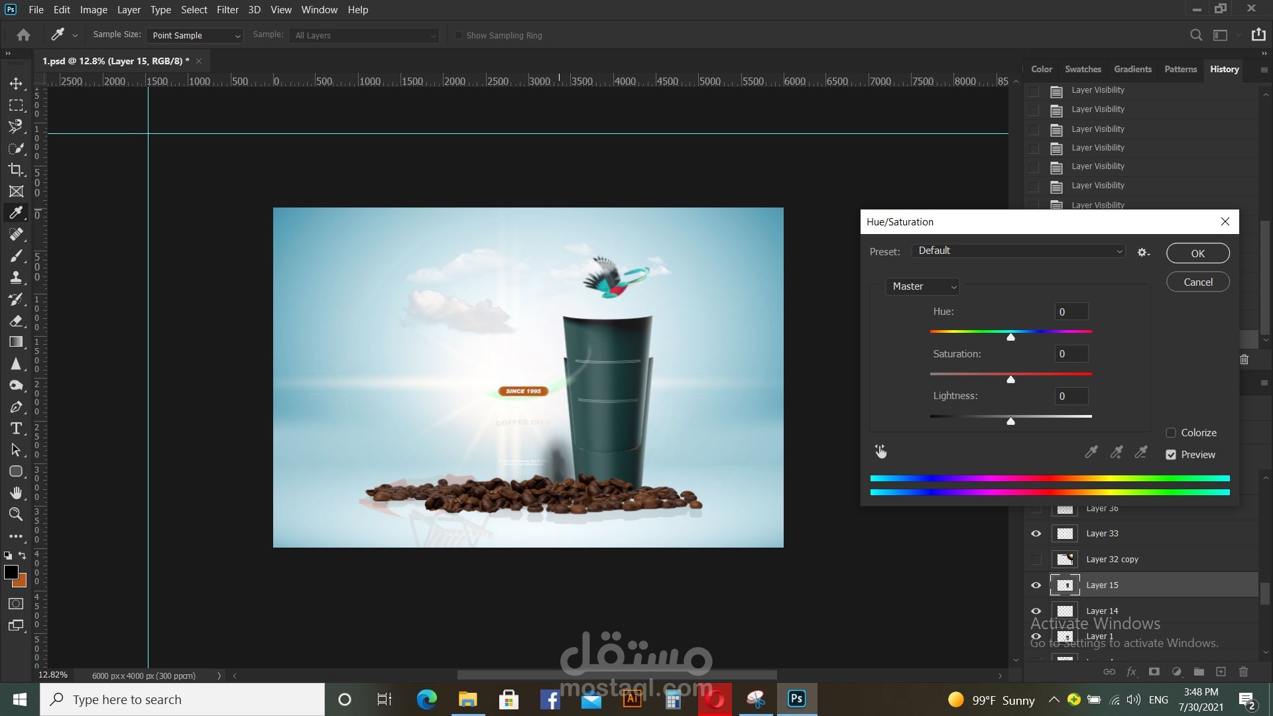Click the Saturation slider handle

pyautogui.click(x=1010, y=380)
